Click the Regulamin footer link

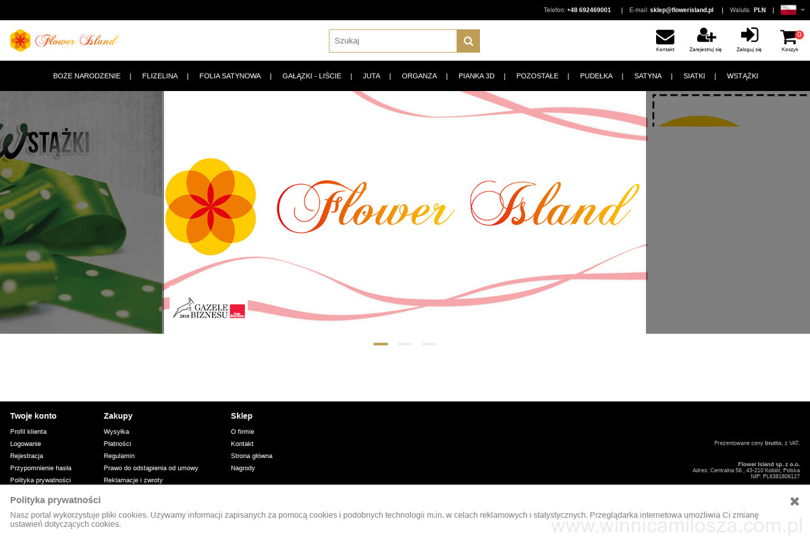coord(119,456)
